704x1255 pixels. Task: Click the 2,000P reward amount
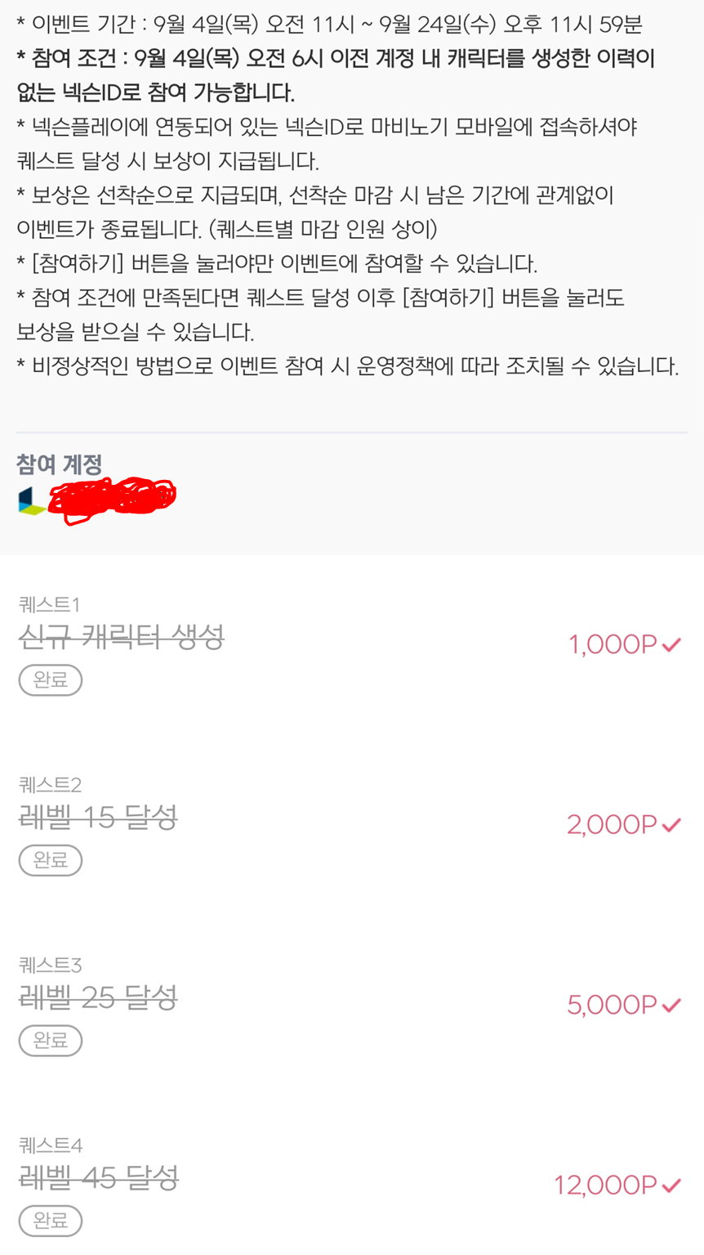pyautogui.click(x=612, y=825)
